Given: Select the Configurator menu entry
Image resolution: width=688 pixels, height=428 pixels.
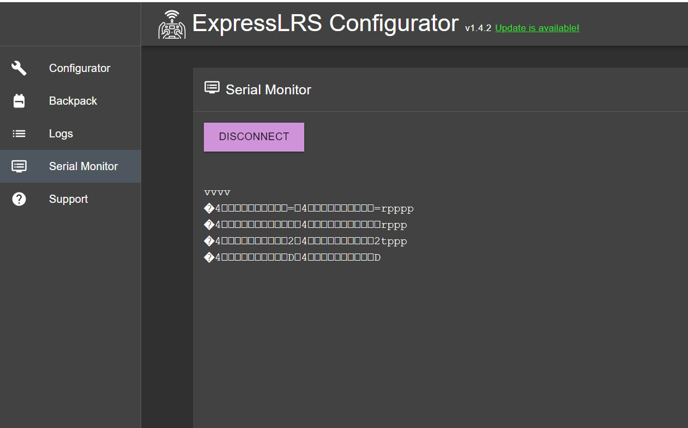Looking at the screenshot, I should click(80, 68).
